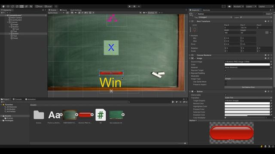Open the anchor presets box
Screen dimensions: 275x154
tap(195, 30)
